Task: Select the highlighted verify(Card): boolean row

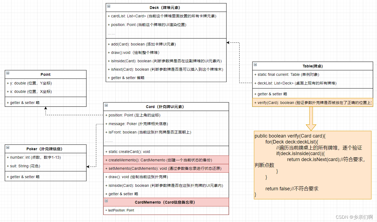Action: 313,103
